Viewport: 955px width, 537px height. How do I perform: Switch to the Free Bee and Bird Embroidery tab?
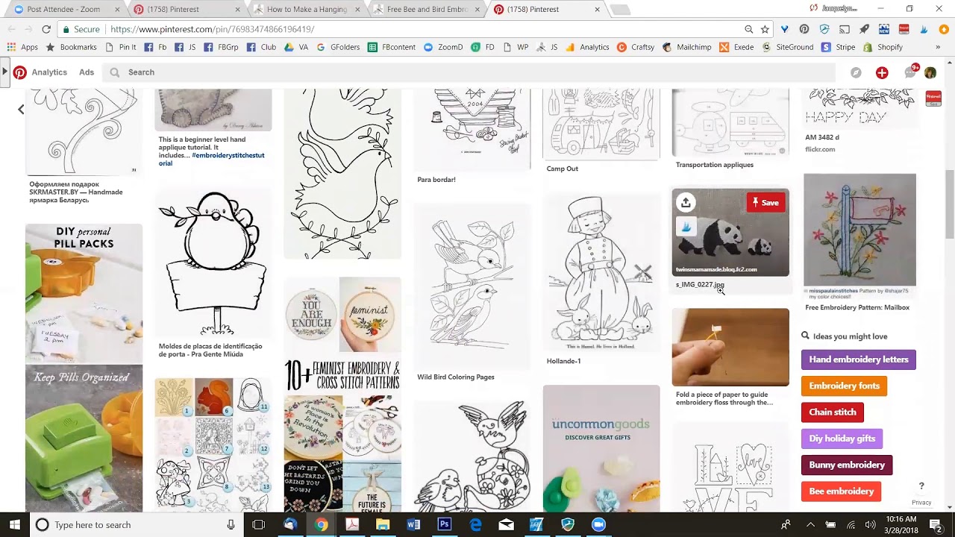(x=426, y=10)
